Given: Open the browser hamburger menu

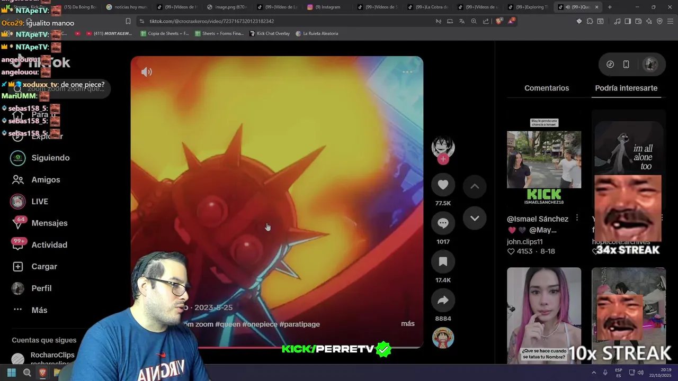Looking at the screenshot, I should 671,21.
